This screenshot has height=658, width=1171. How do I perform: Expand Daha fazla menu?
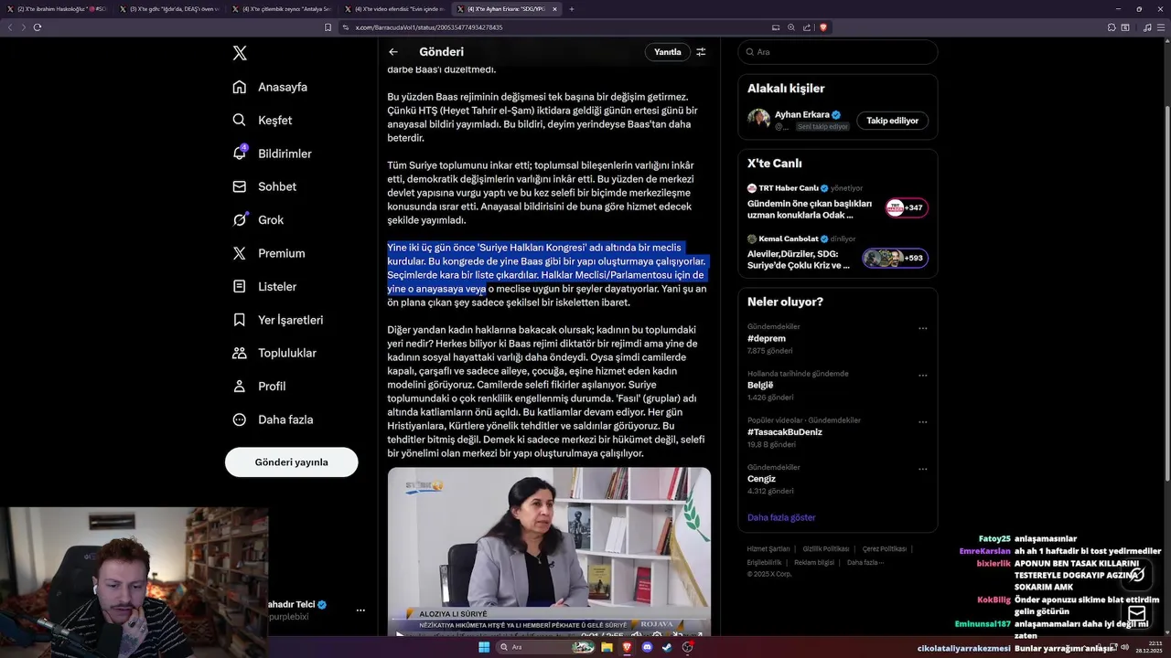(x=273, y=419)
